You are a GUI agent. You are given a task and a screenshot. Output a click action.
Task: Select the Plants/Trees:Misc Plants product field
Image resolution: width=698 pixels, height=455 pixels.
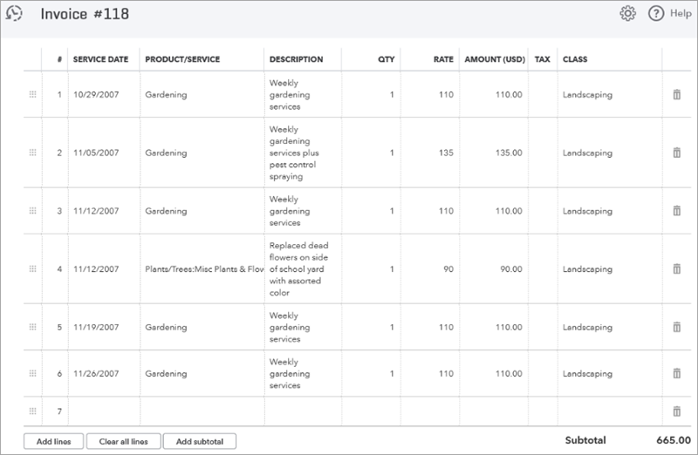(202, 269)
